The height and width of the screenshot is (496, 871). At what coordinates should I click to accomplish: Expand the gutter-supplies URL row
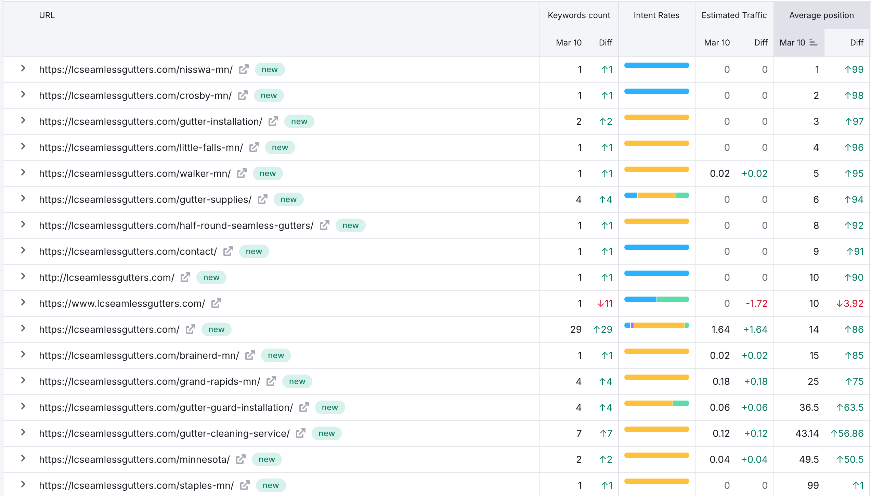(23, 198)
